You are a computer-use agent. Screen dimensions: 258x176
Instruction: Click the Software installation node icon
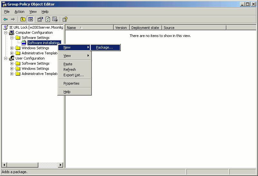click(x=24, y=43)
